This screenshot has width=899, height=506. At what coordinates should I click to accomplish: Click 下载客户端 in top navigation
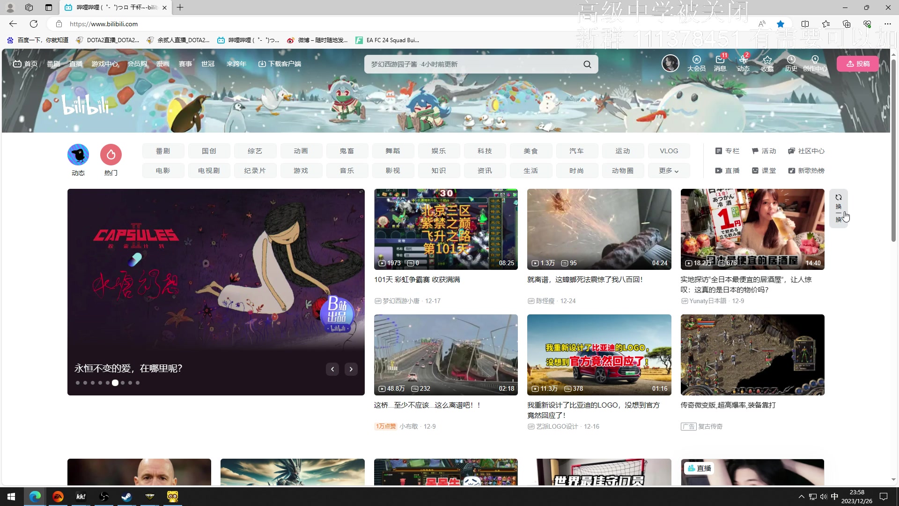[x=280, y=64]
